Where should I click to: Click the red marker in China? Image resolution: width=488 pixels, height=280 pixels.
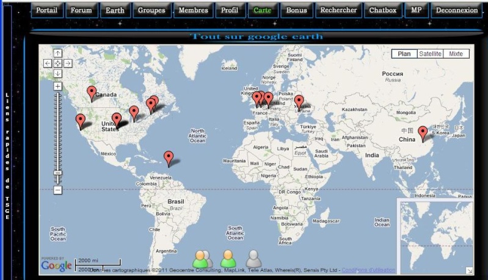[x=423, y=134]
